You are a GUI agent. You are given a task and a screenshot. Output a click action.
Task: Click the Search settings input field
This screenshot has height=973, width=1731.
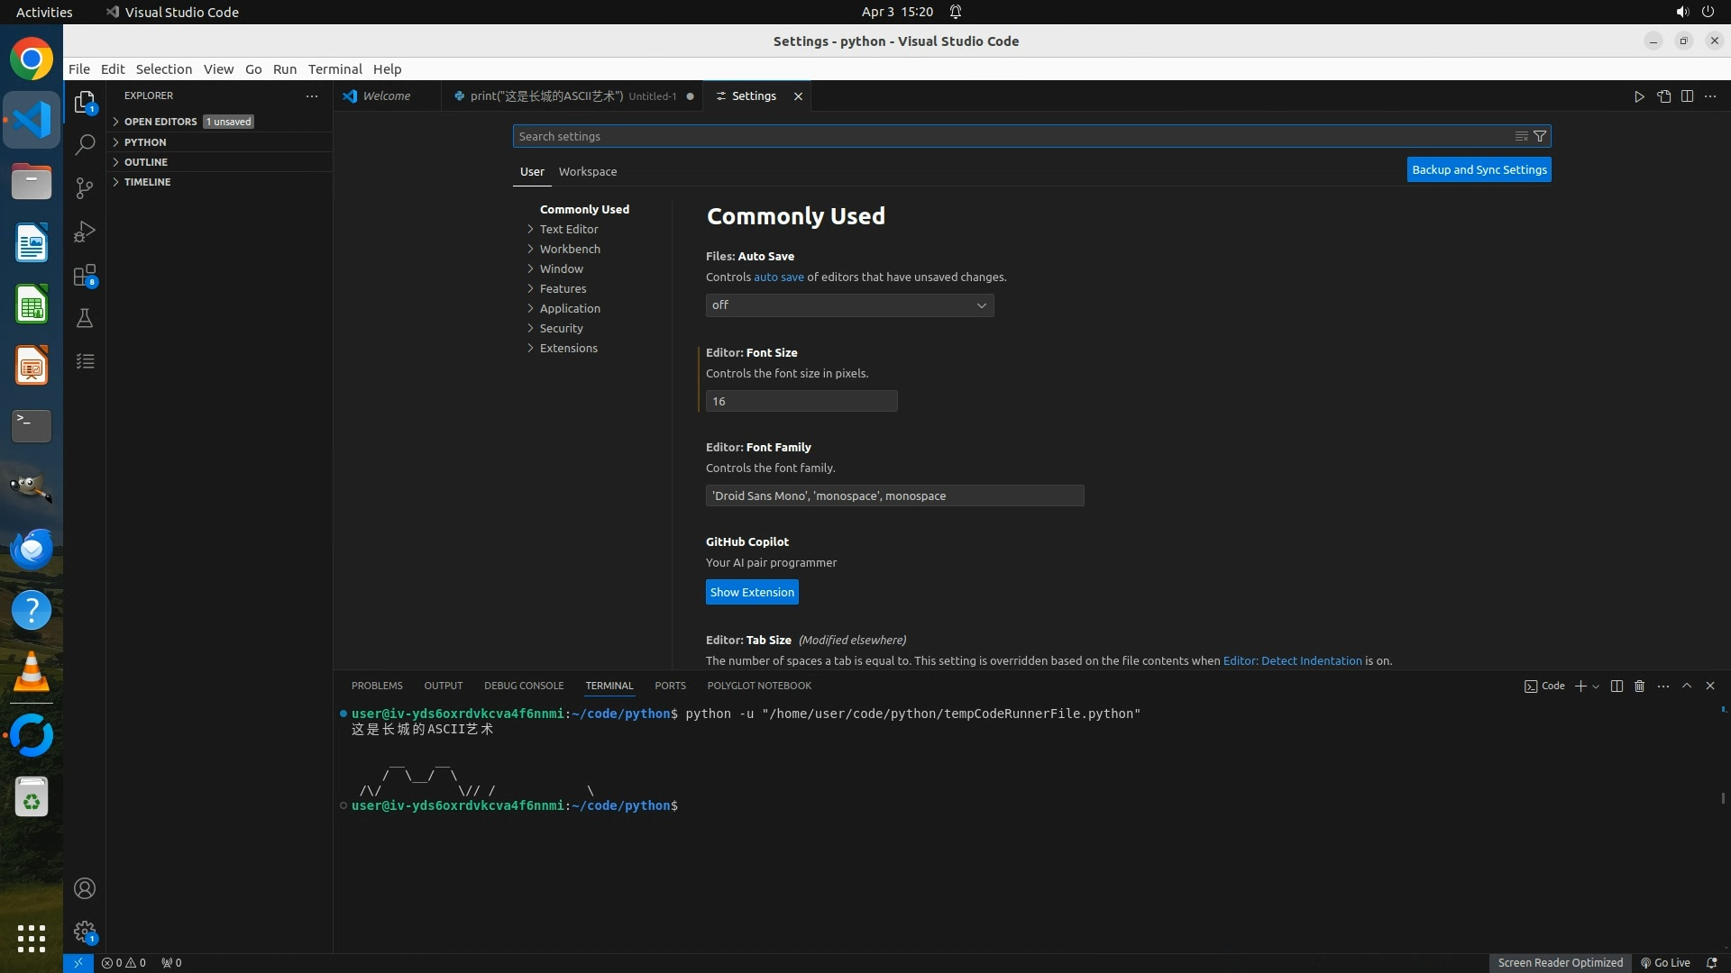point(1010,136)
